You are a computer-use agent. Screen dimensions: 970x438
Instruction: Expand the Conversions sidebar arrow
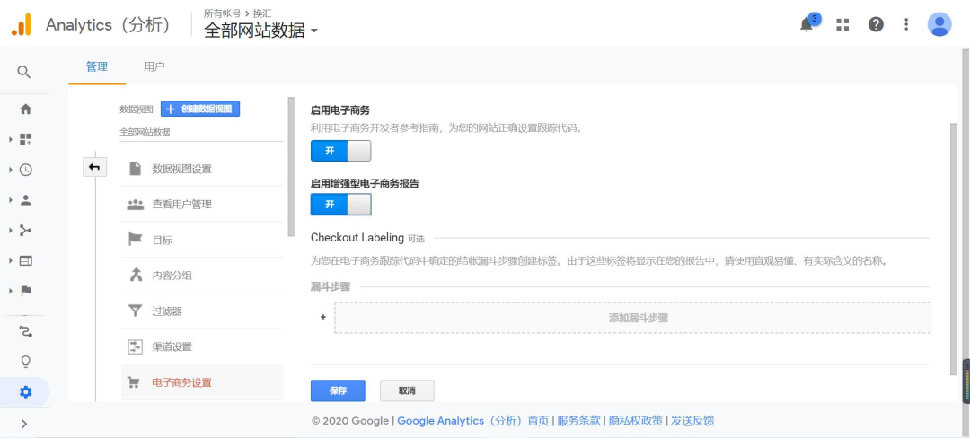tap(11, 291)
